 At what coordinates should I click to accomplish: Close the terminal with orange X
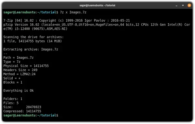pyautogui.click(x=189, y=5)
